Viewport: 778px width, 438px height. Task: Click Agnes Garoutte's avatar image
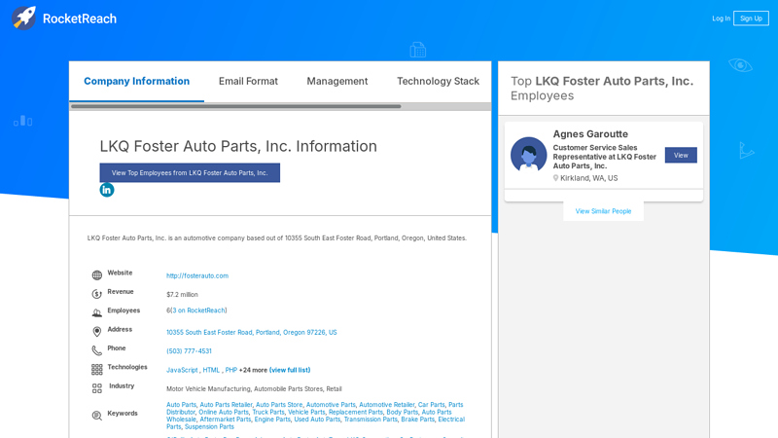(528, 155)
